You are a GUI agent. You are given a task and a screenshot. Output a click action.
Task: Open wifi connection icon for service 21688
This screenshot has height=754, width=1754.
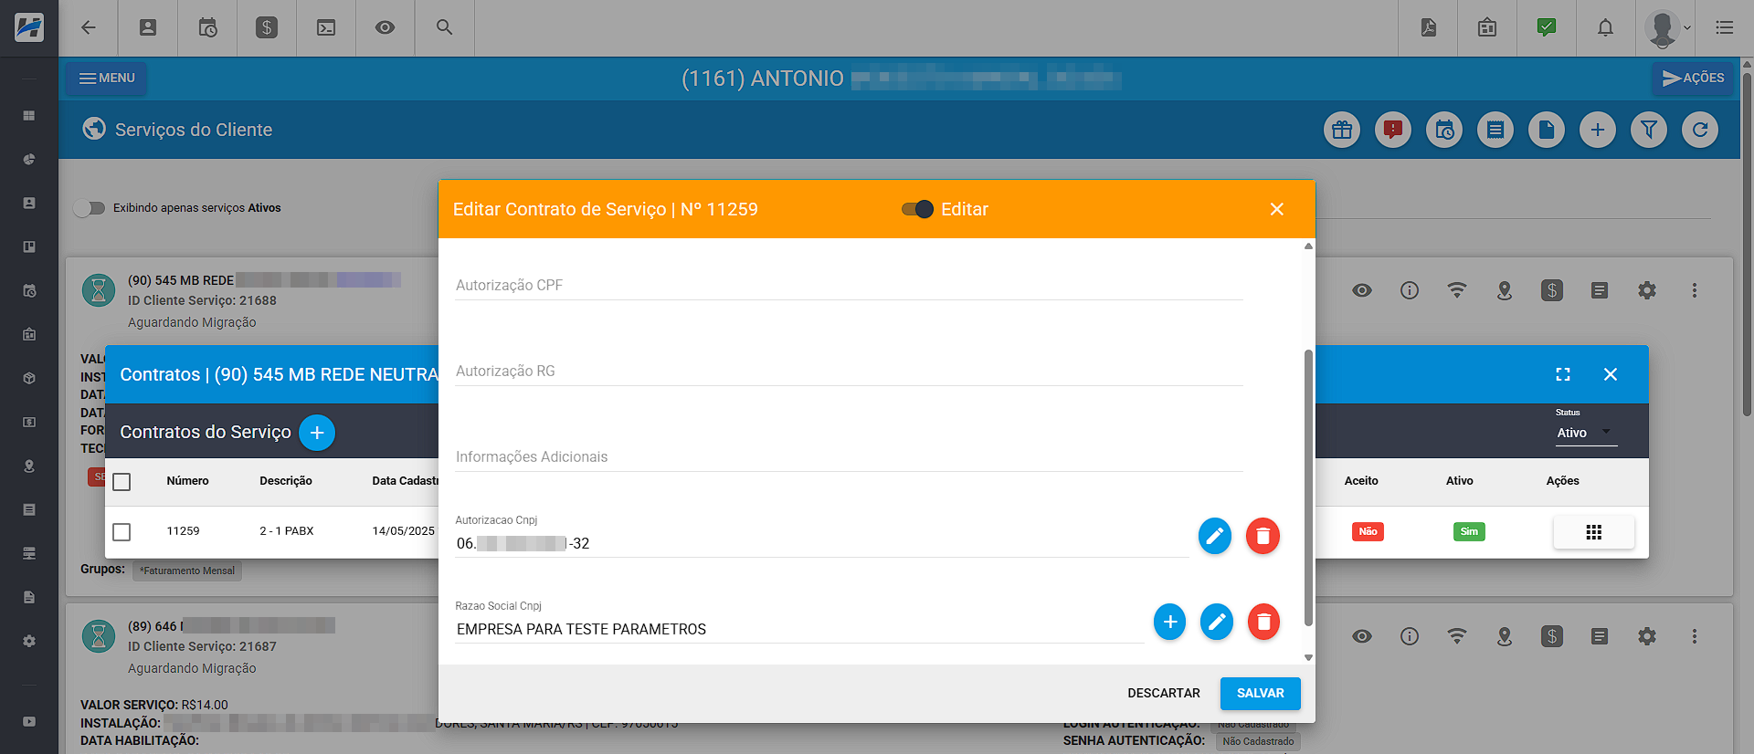[x=1457, y=290]
